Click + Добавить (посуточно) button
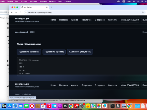147x110 pixels. pos(80,52)
